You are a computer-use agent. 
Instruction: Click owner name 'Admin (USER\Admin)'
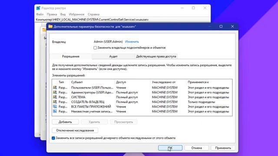pyautogui.click(x=108, y=42)
